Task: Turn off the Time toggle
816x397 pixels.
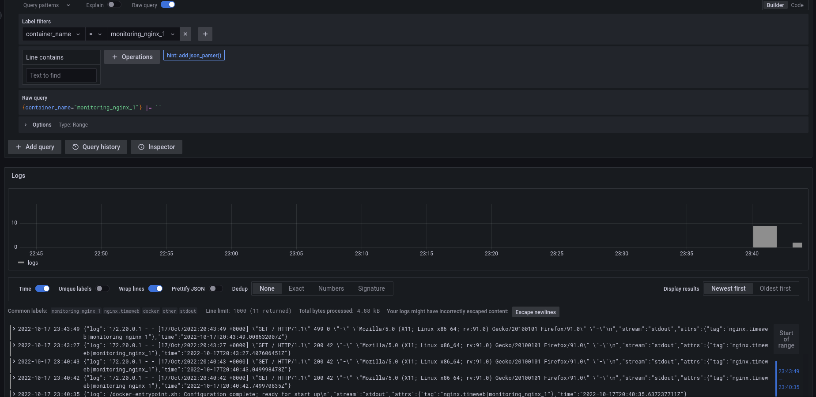Action: [x=42, y=288]
